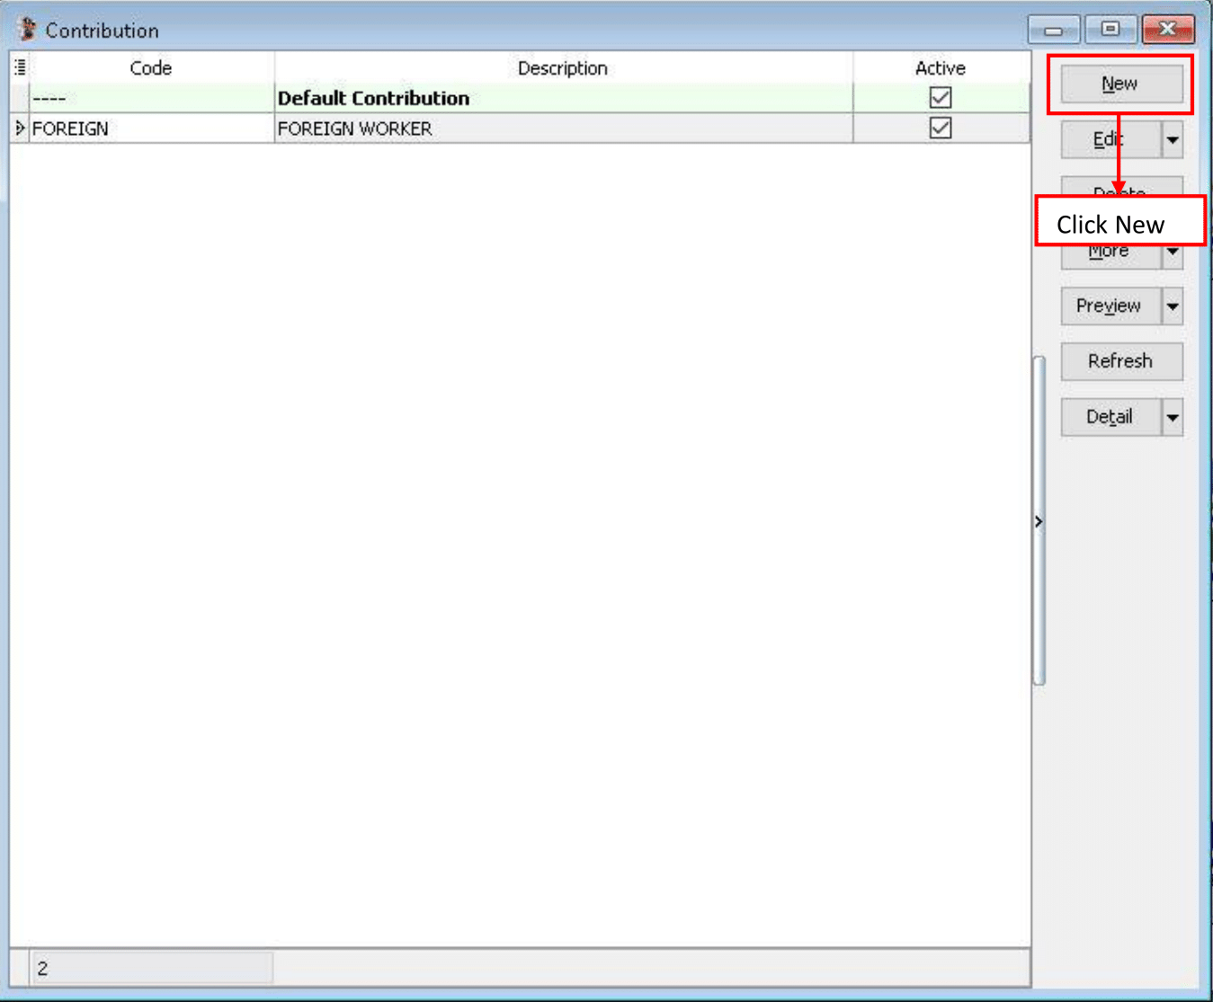Uncheck Active for the FOREIGN WORKER row

[941, 129]
